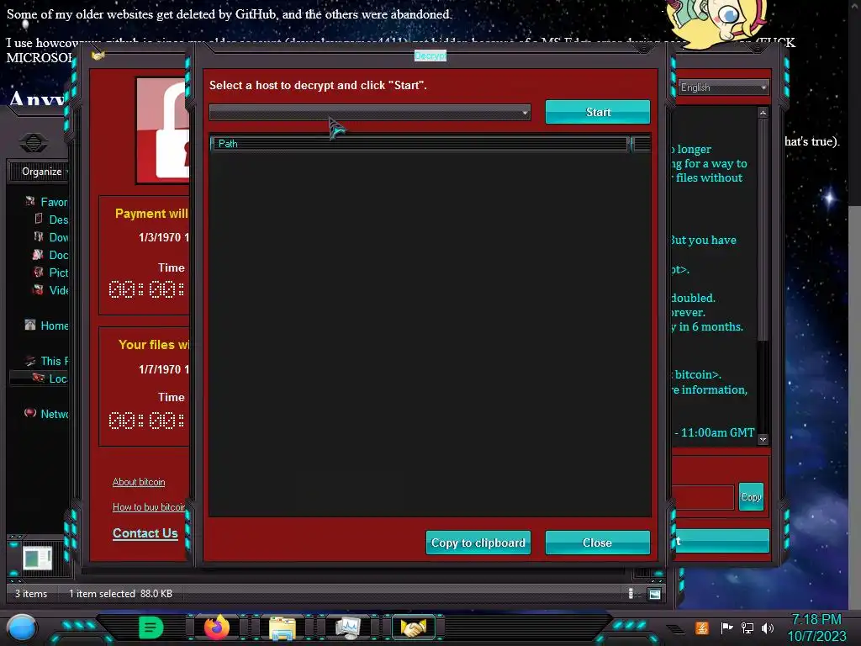Click the handshake ransomware icon on the taskbar
The width and height of the screenshot is (861, 646).
(x=414, y=627)
